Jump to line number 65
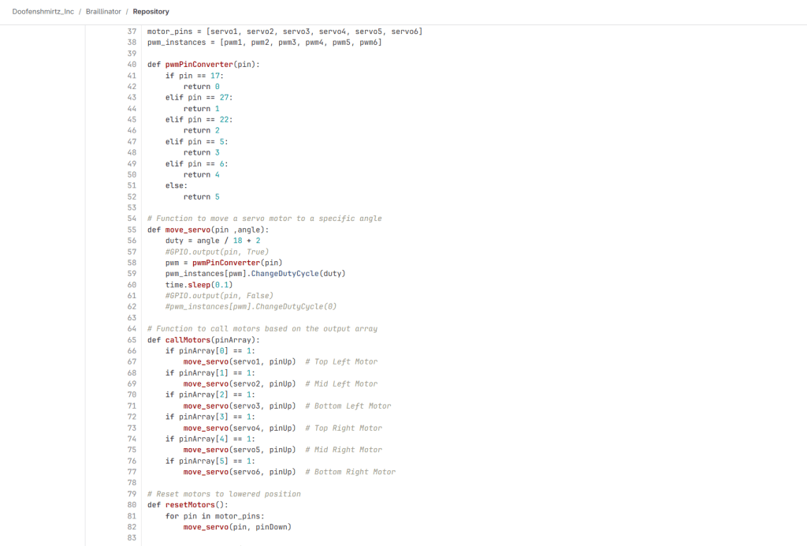807x546 pixels. 131,340
